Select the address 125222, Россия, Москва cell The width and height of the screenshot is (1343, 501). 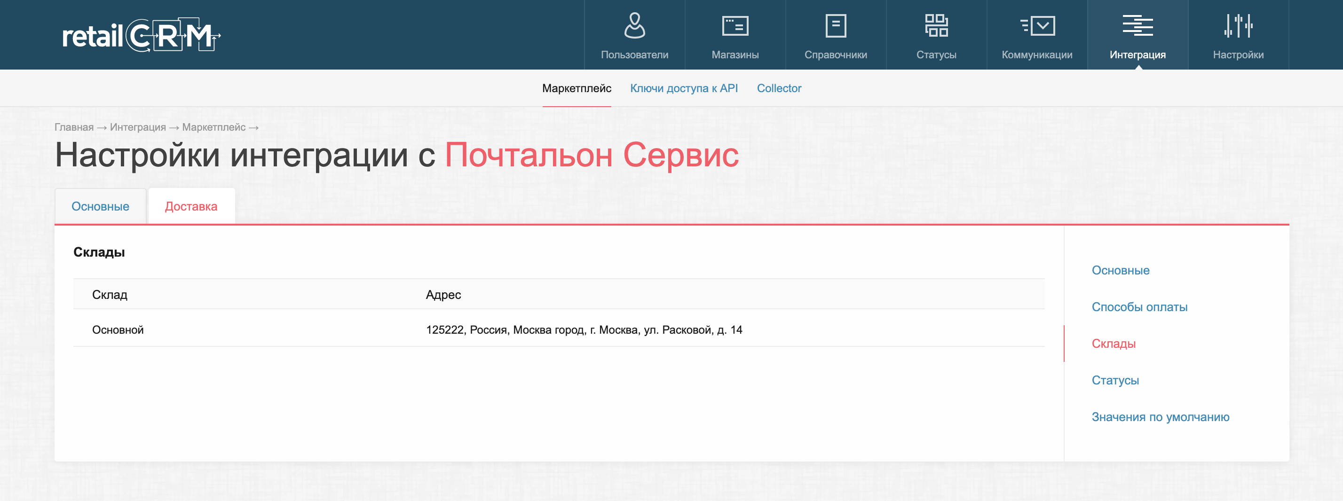click(584, 329)
